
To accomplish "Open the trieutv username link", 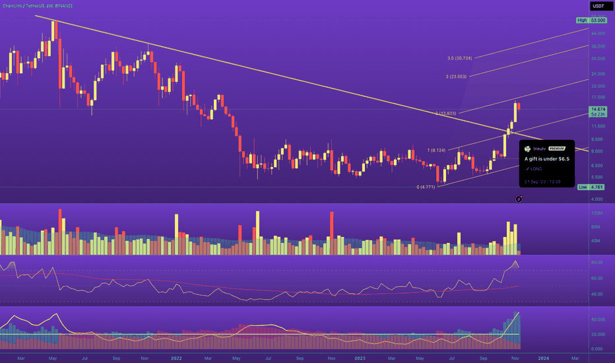I will click(x=539, y=148).
